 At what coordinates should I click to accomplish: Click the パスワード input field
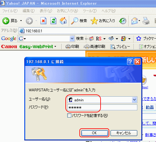pyautogui.click(x=102, y=108)
